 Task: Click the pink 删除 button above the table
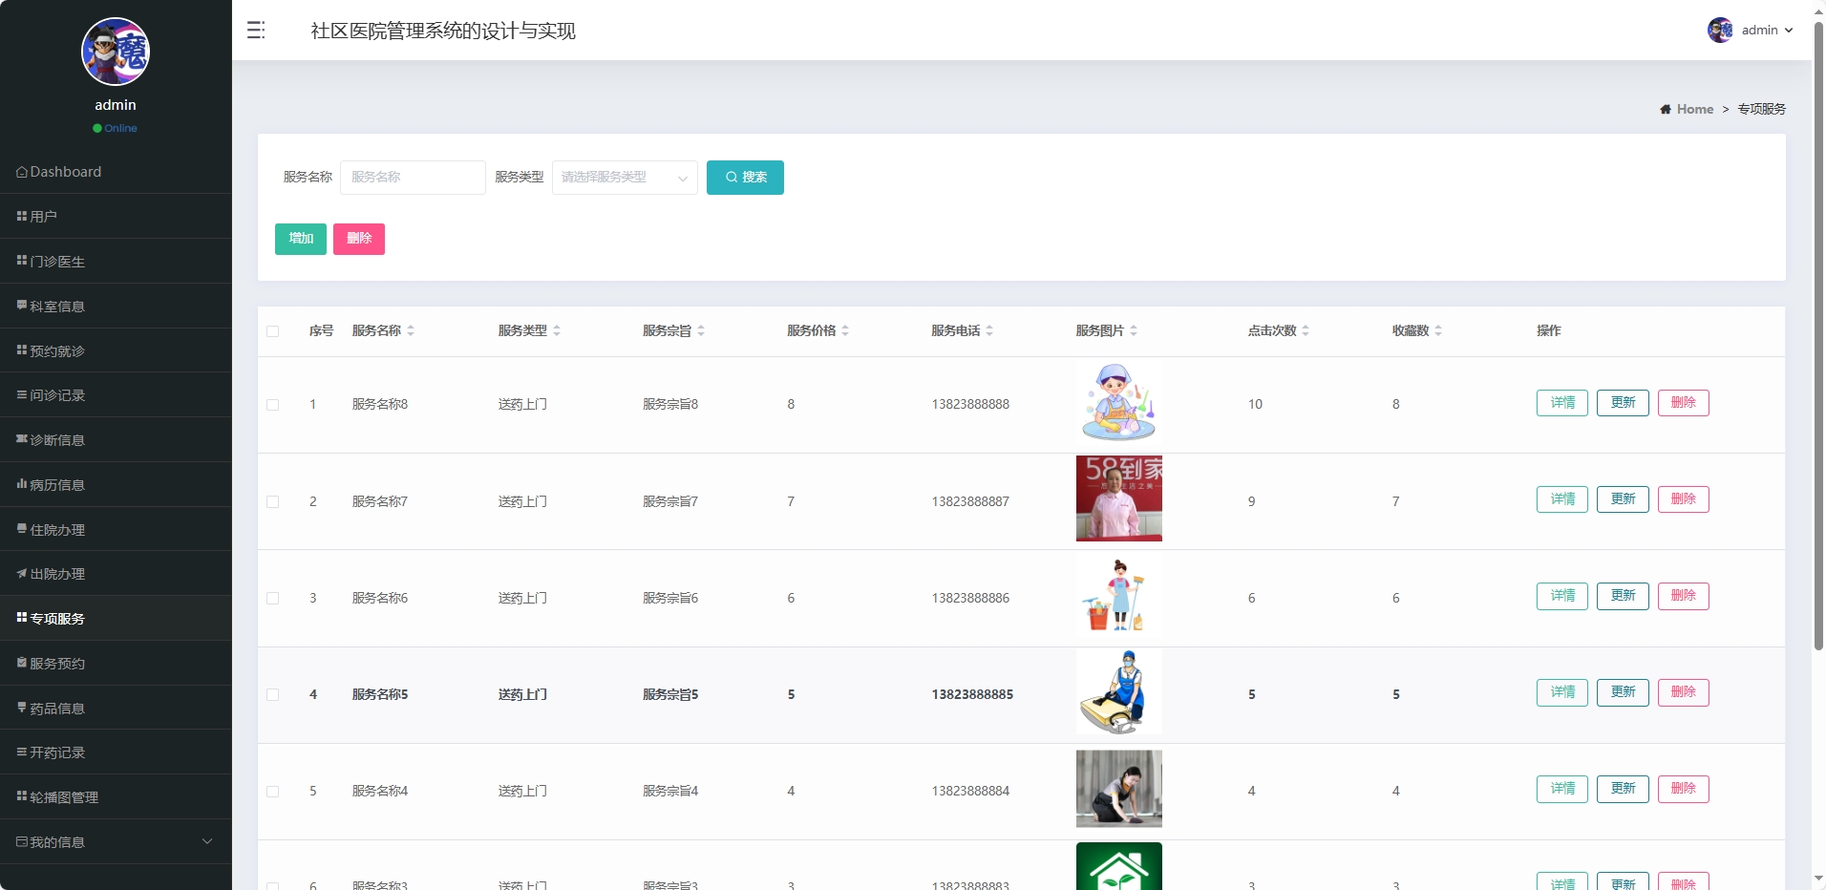point(359,239)
